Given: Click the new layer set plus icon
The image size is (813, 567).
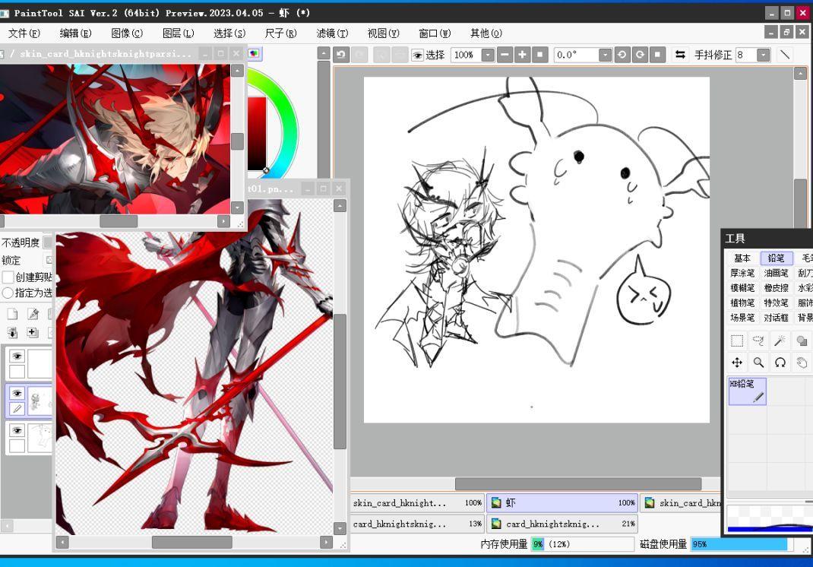Looking at the screenshot, I should tap(33, 332).
